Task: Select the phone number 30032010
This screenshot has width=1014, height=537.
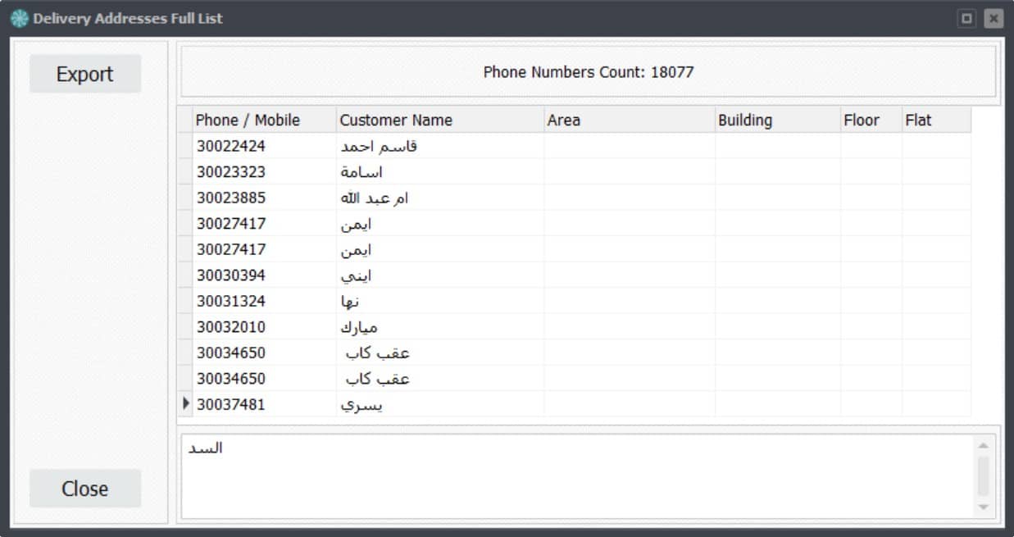Action: (x=231, y=327)
